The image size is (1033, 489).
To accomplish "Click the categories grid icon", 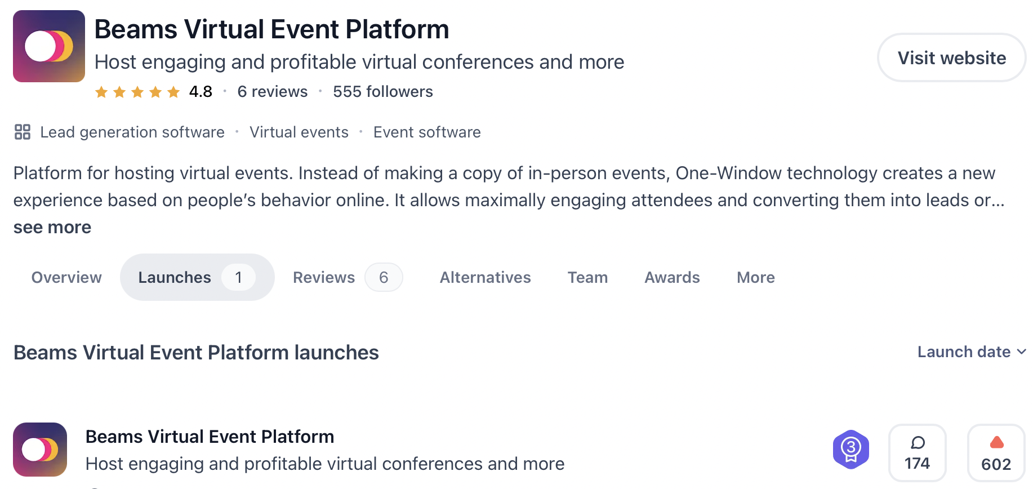I will [x=23, y=132].
